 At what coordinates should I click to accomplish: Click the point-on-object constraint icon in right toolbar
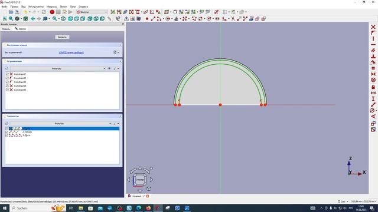pos(373,33)
